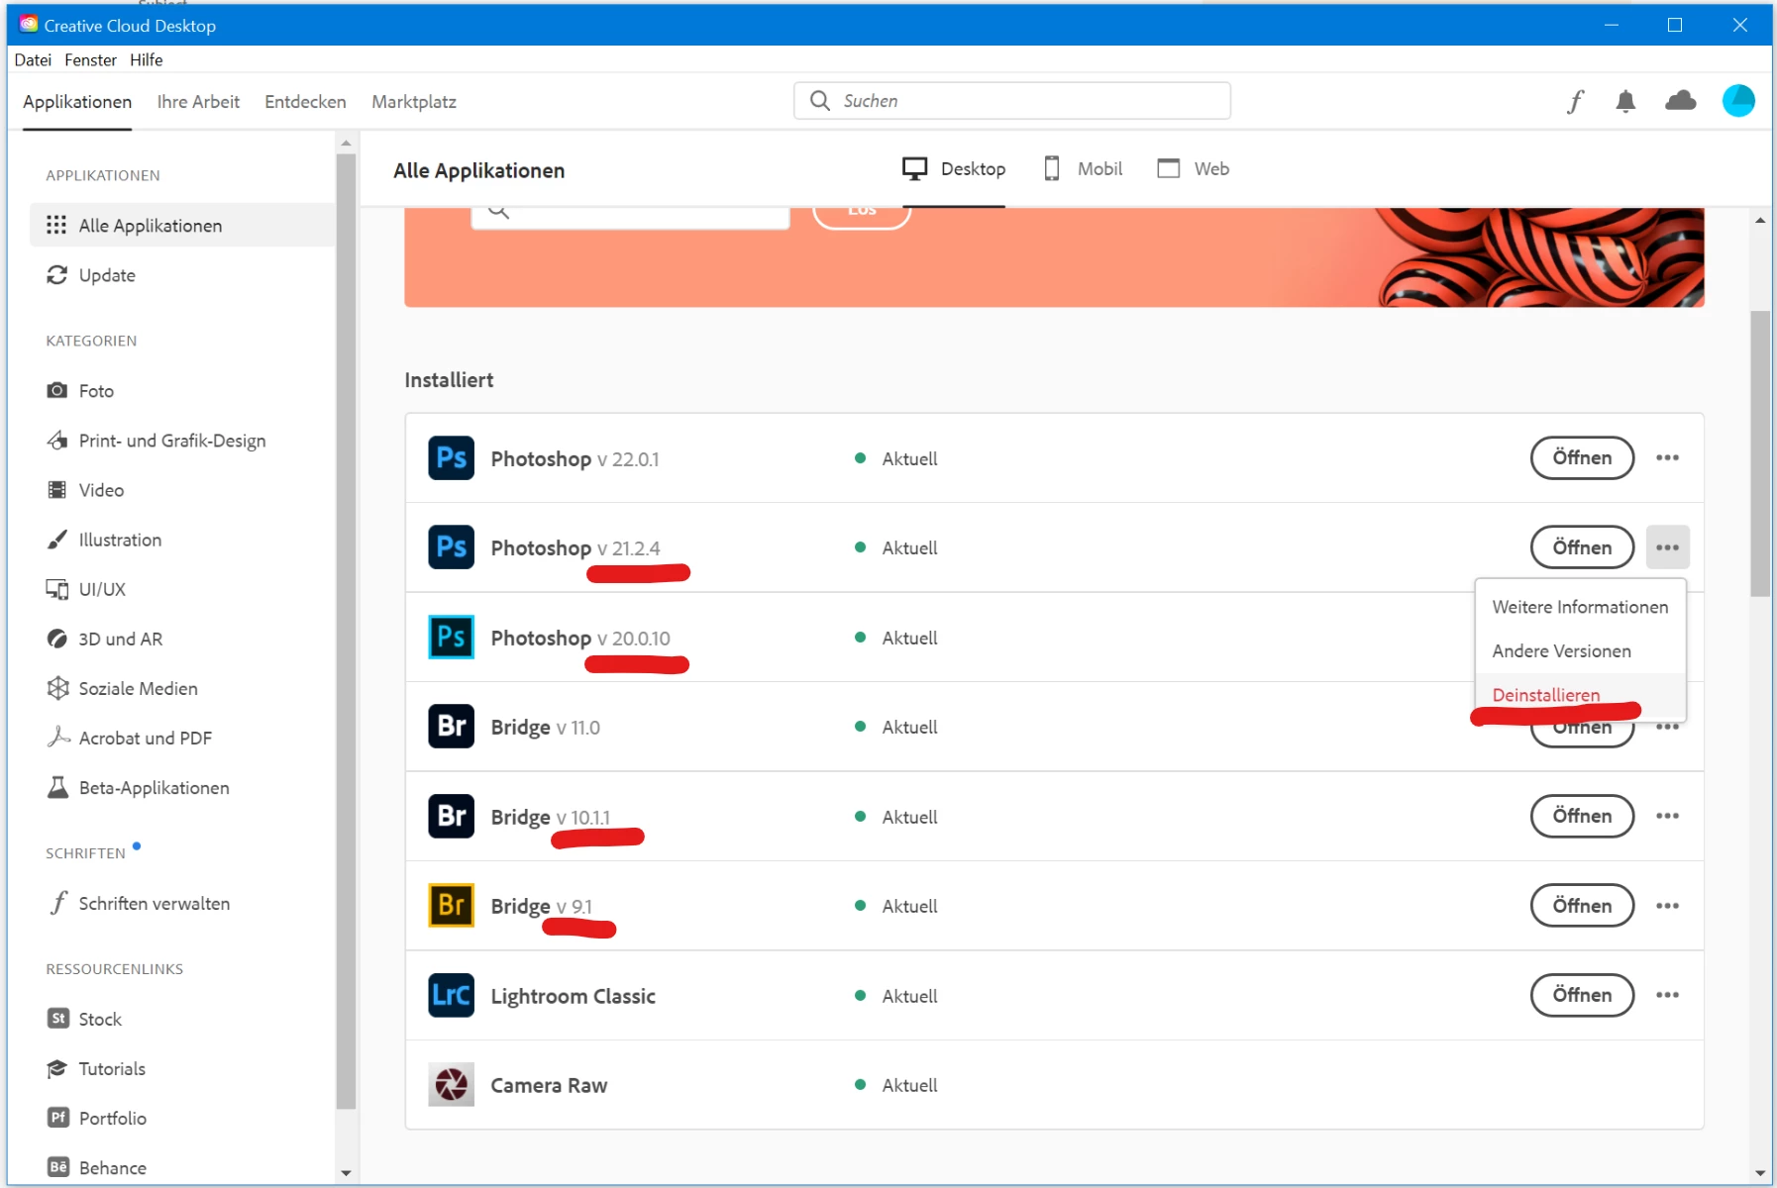Open Photoshop v 21.2.4 with Öffnen
The image size is (1777, 1188).
pos(1582,546)
